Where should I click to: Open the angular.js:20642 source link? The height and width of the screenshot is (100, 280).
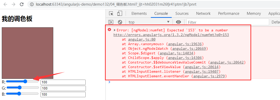pyautogui.click(x=227, y=62)
